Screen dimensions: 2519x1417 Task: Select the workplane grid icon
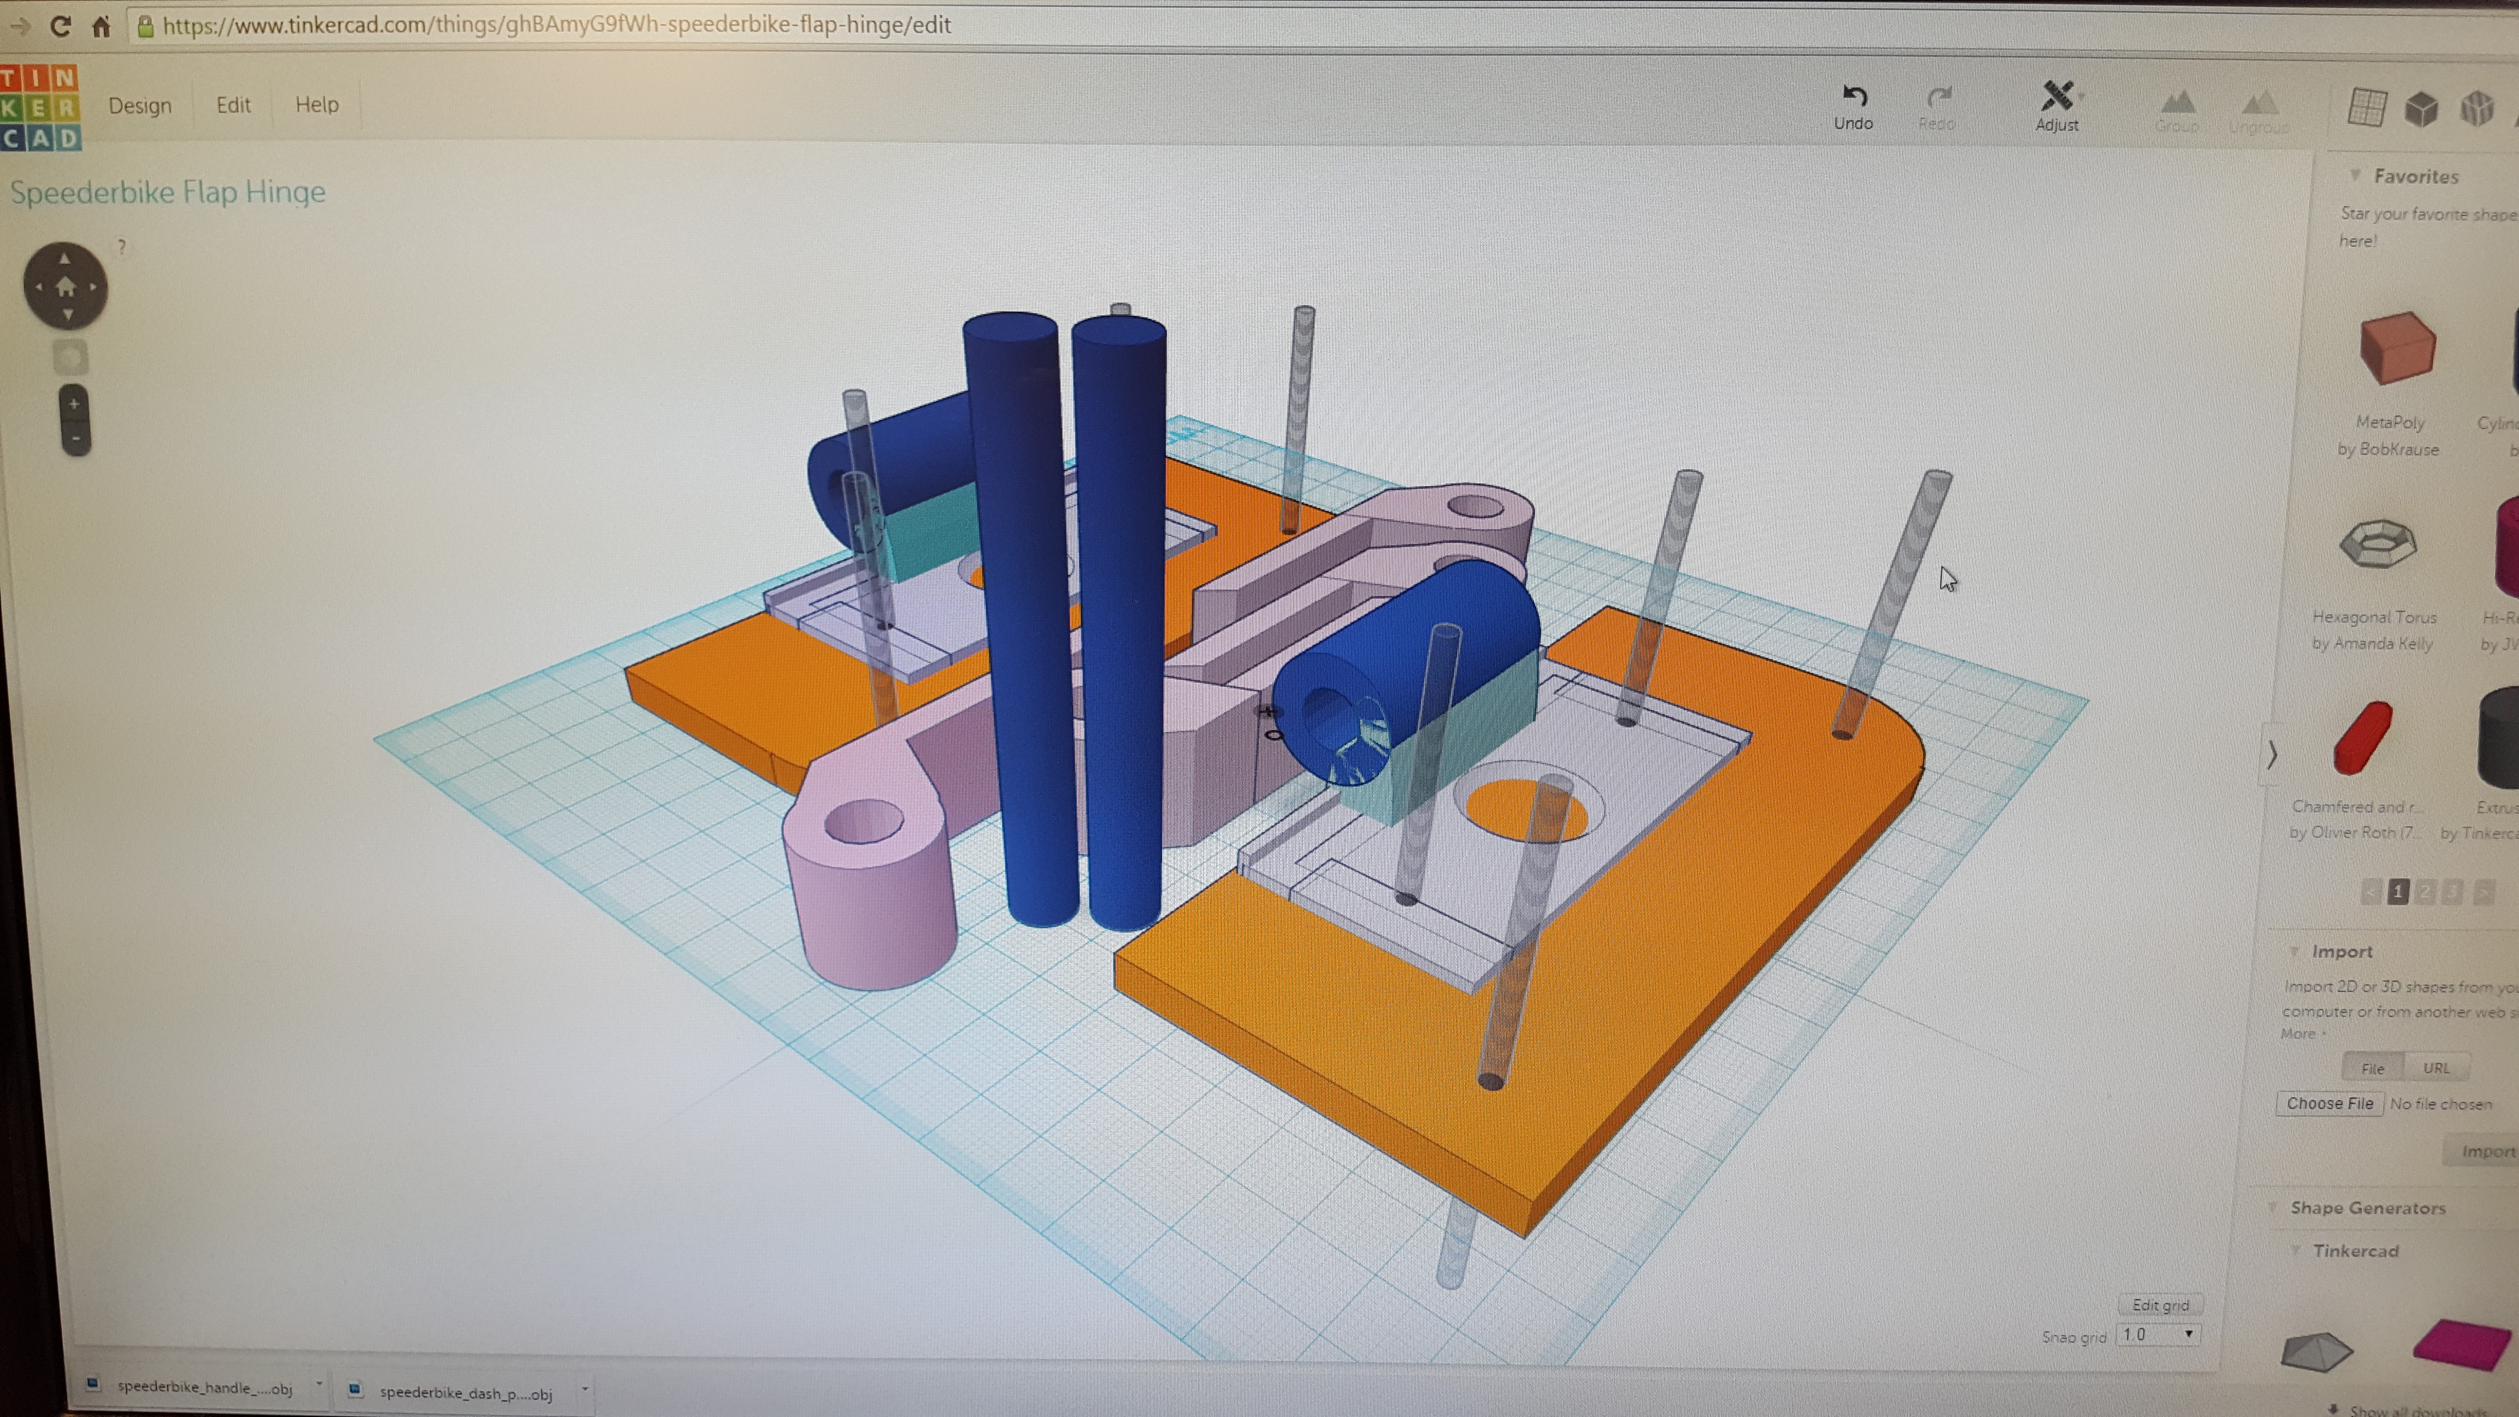point(2366,108)
